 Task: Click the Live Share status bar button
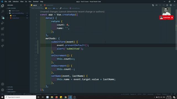tap(28, 94)
